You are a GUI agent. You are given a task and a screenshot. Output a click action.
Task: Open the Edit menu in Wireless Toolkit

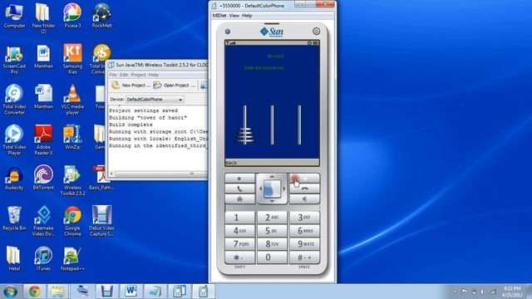(124, 75)
